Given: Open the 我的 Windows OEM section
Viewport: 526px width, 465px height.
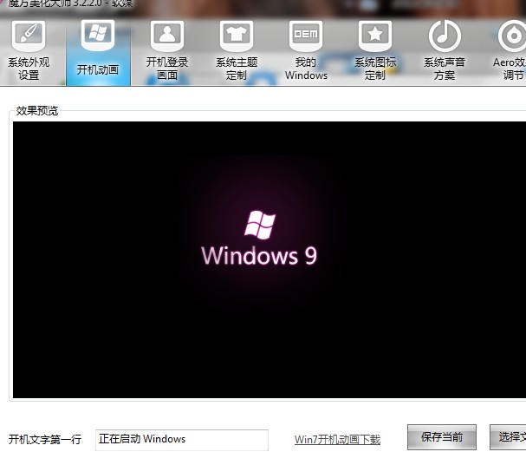Looking at the screenshot, I should 306,51.
